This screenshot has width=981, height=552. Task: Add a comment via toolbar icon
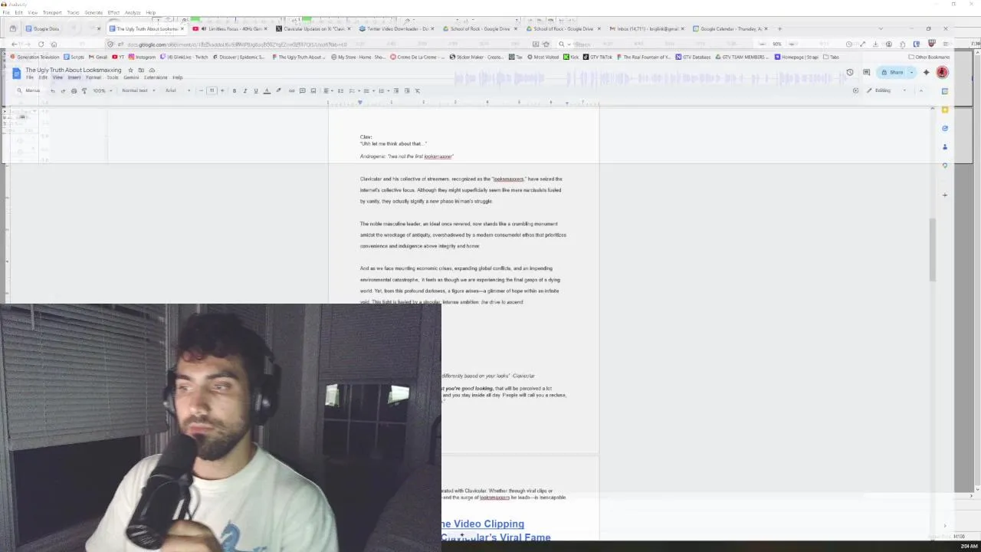(302, 90)
